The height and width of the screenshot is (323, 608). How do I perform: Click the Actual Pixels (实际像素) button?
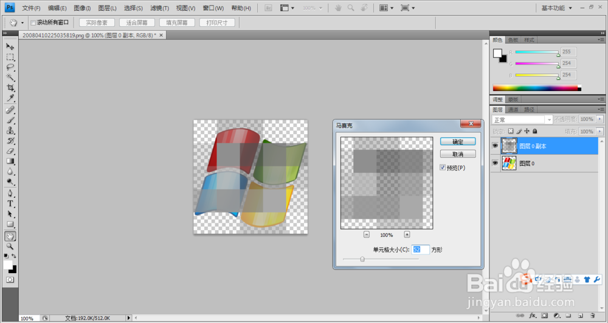[x=97, y=22]
